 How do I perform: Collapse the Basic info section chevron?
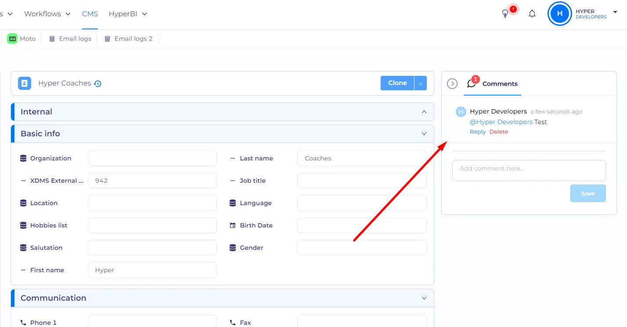coord(424,134)
